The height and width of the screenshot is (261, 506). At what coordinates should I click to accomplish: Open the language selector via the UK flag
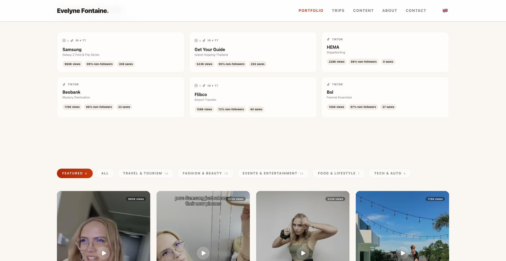point(445,10)
